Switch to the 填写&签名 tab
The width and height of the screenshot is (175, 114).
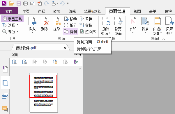[93, 11]
